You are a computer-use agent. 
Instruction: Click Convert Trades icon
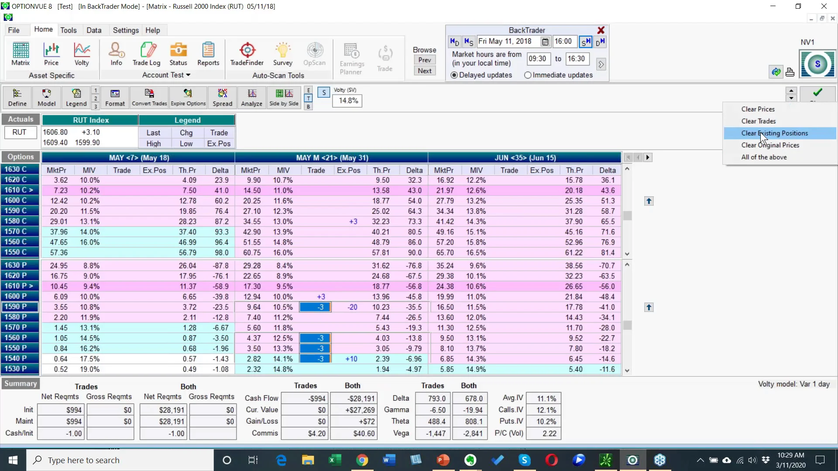coord(149,97)
